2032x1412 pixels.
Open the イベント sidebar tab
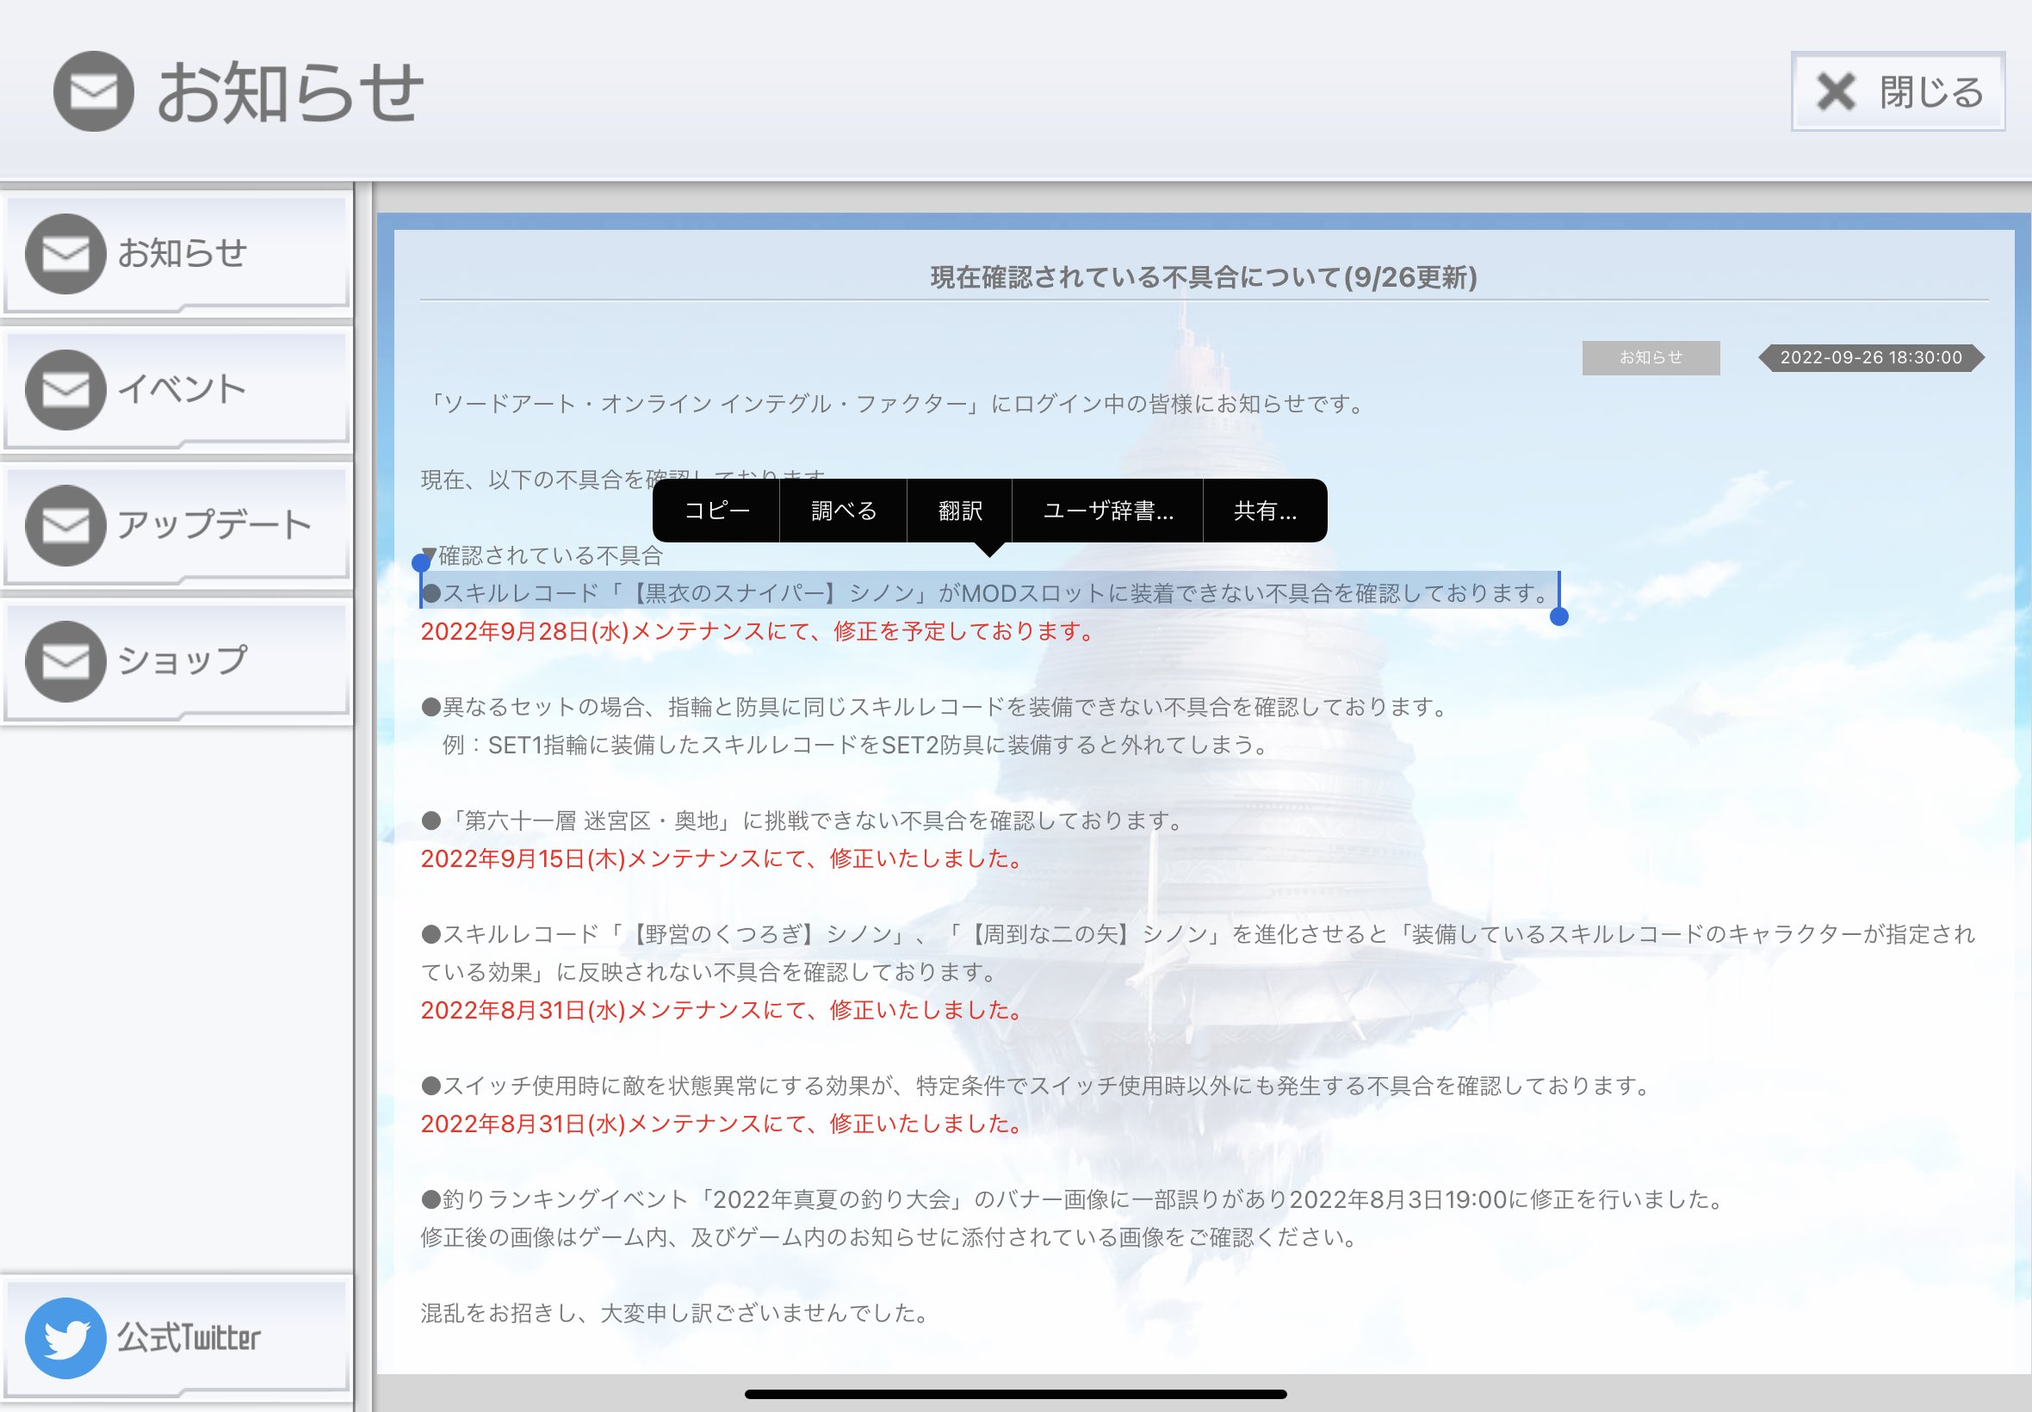[177, 389]
